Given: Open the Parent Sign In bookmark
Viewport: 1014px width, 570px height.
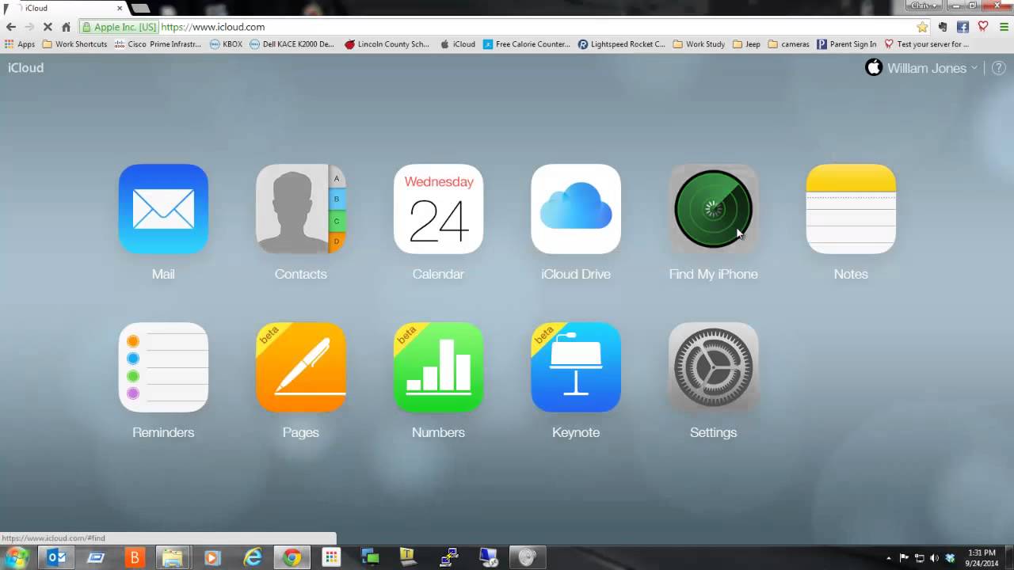Looking at the screenshot, I should click(847, 44).
